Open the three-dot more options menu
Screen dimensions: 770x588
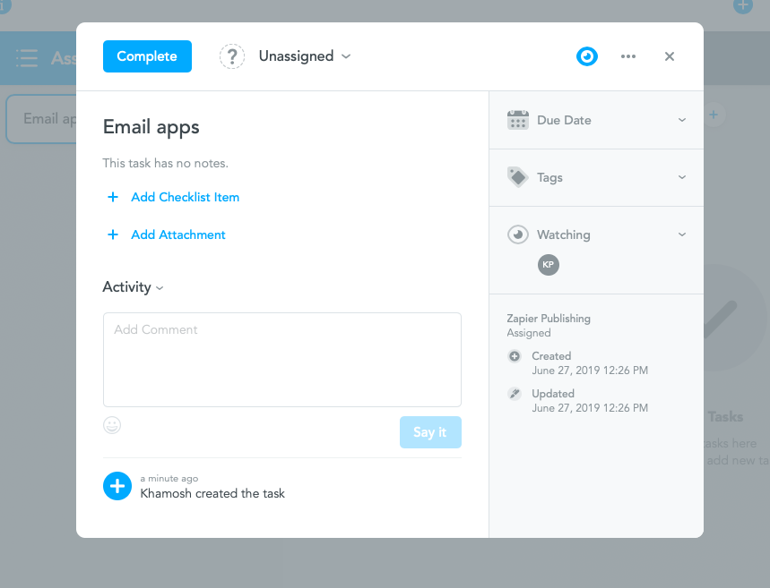[628, 56]
